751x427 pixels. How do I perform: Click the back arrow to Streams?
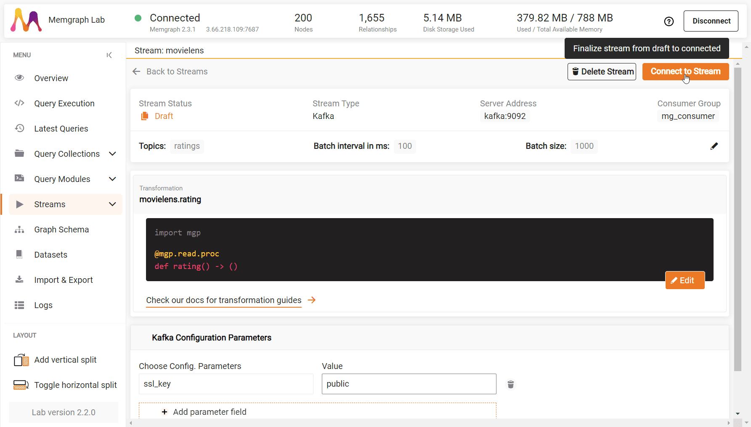(136, 71)
